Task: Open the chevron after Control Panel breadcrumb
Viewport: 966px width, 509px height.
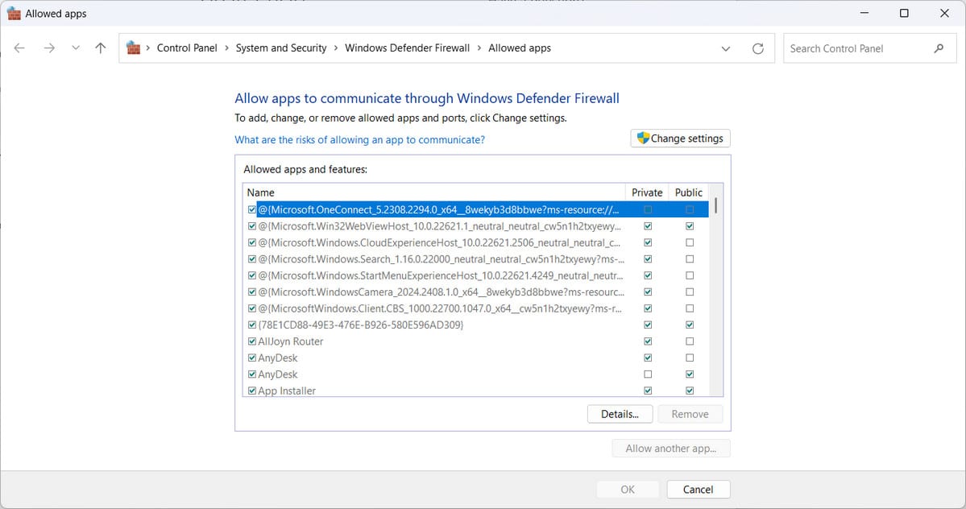Action: [226, 48]
